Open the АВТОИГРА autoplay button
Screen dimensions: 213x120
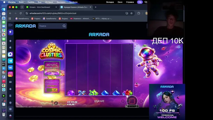[x=132, y=106]
